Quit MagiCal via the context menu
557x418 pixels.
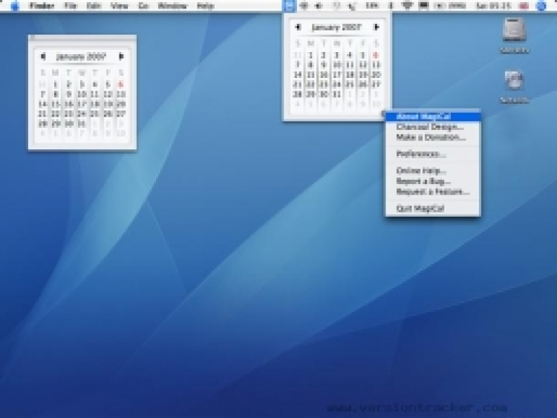click(x=433, y=208)
